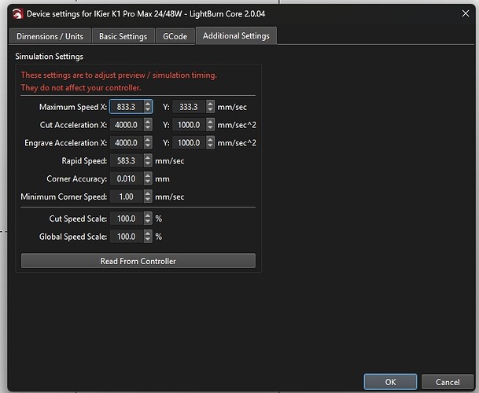
Task: Decrease Global Speed Scale percentage
Action: (148, 240)
